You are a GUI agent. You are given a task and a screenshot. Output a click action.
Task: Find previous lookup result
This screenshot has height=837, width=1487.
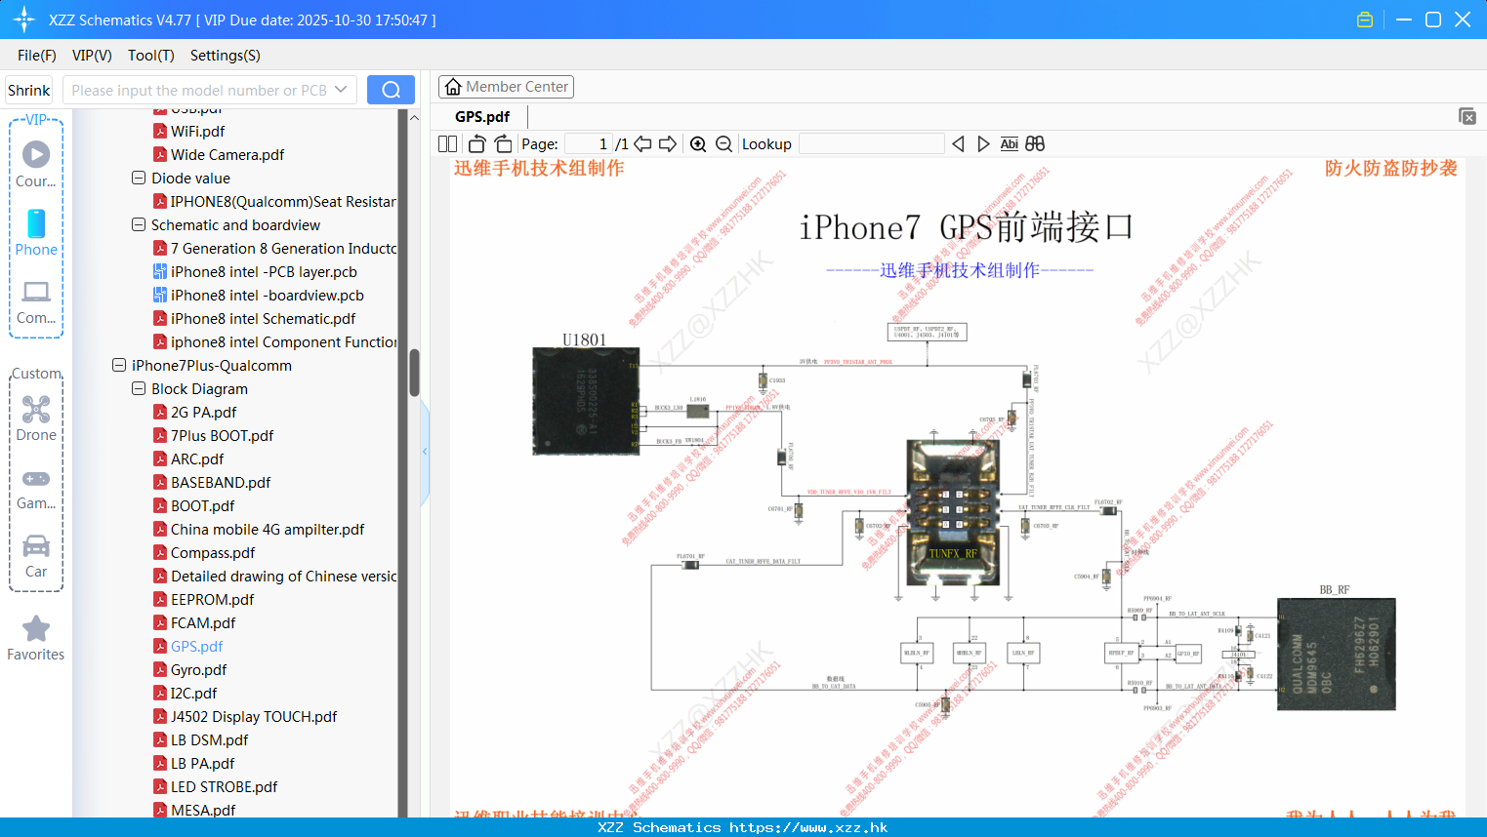click(958, 143)
